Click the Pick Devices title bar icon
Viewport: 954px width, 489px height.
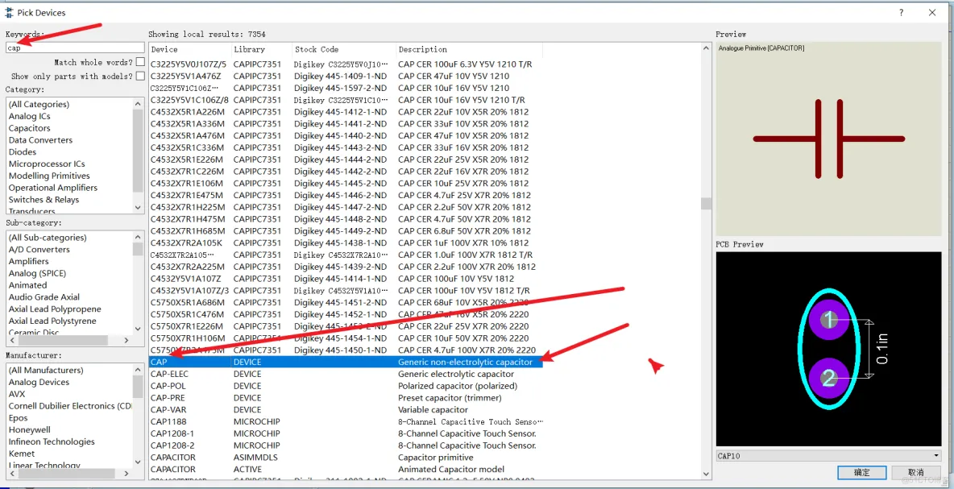[10, 12]
